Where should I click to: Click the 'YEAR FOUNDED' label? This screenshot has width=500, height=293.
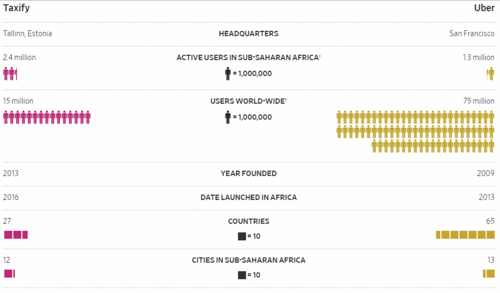pos(249,174)
